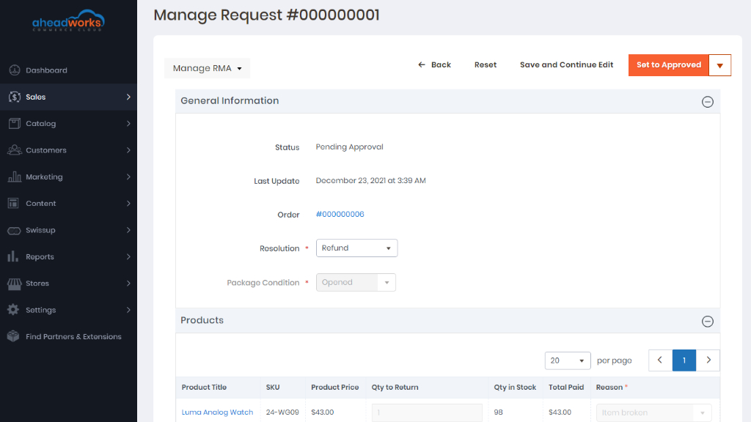Screen dimensions: 751x422
Task: Expand the Settings submenu chevron
Action: (128, 310)
